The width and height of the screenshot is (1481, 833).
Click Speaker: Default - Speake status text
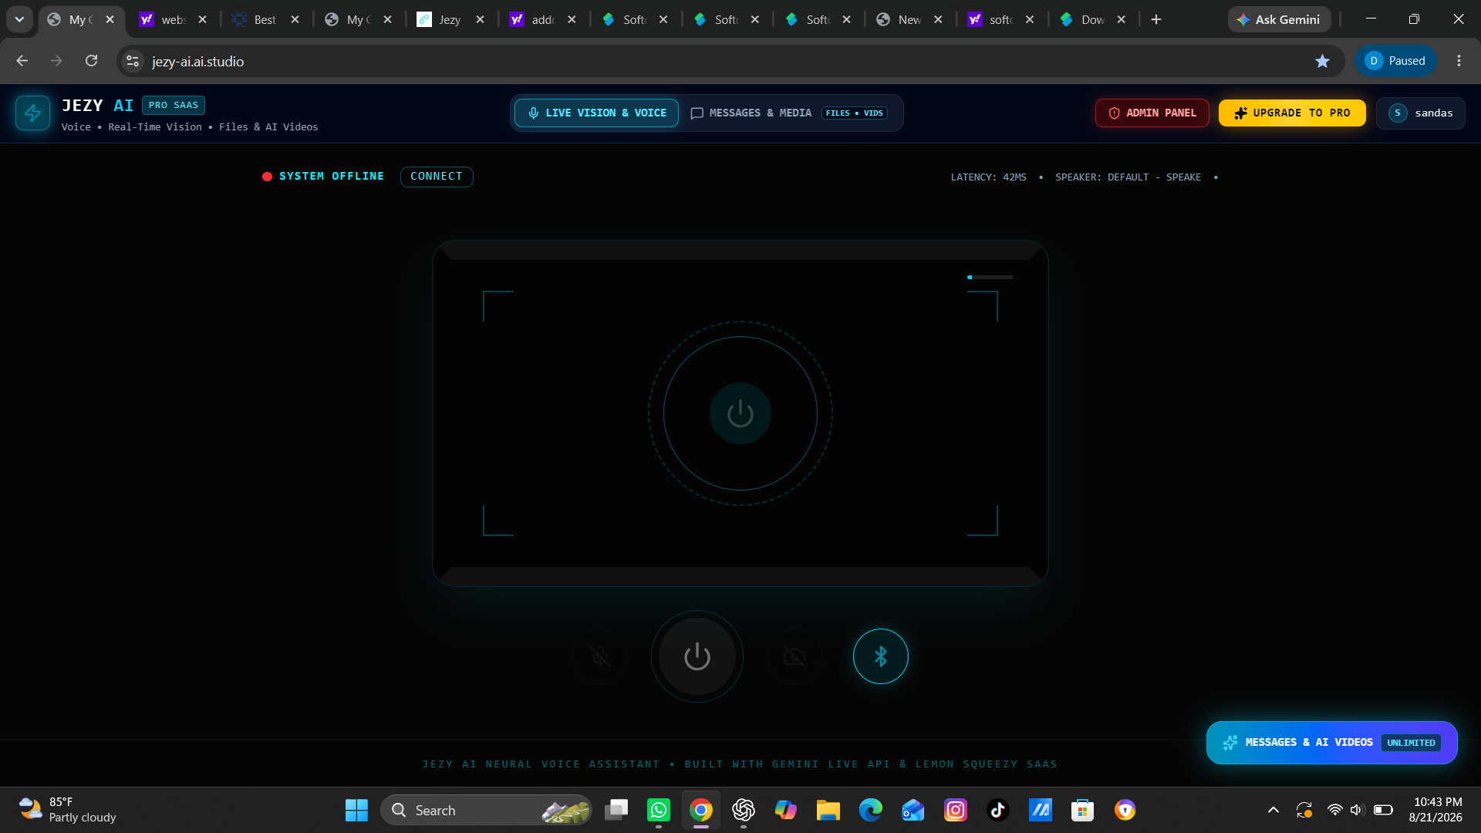pyautogui.click(x=1128, y=177)
